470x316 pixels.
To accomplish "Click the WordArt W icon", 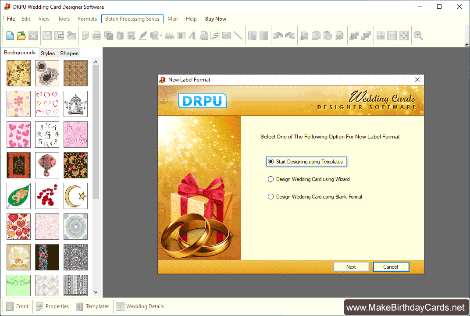I will pos(170,36).
